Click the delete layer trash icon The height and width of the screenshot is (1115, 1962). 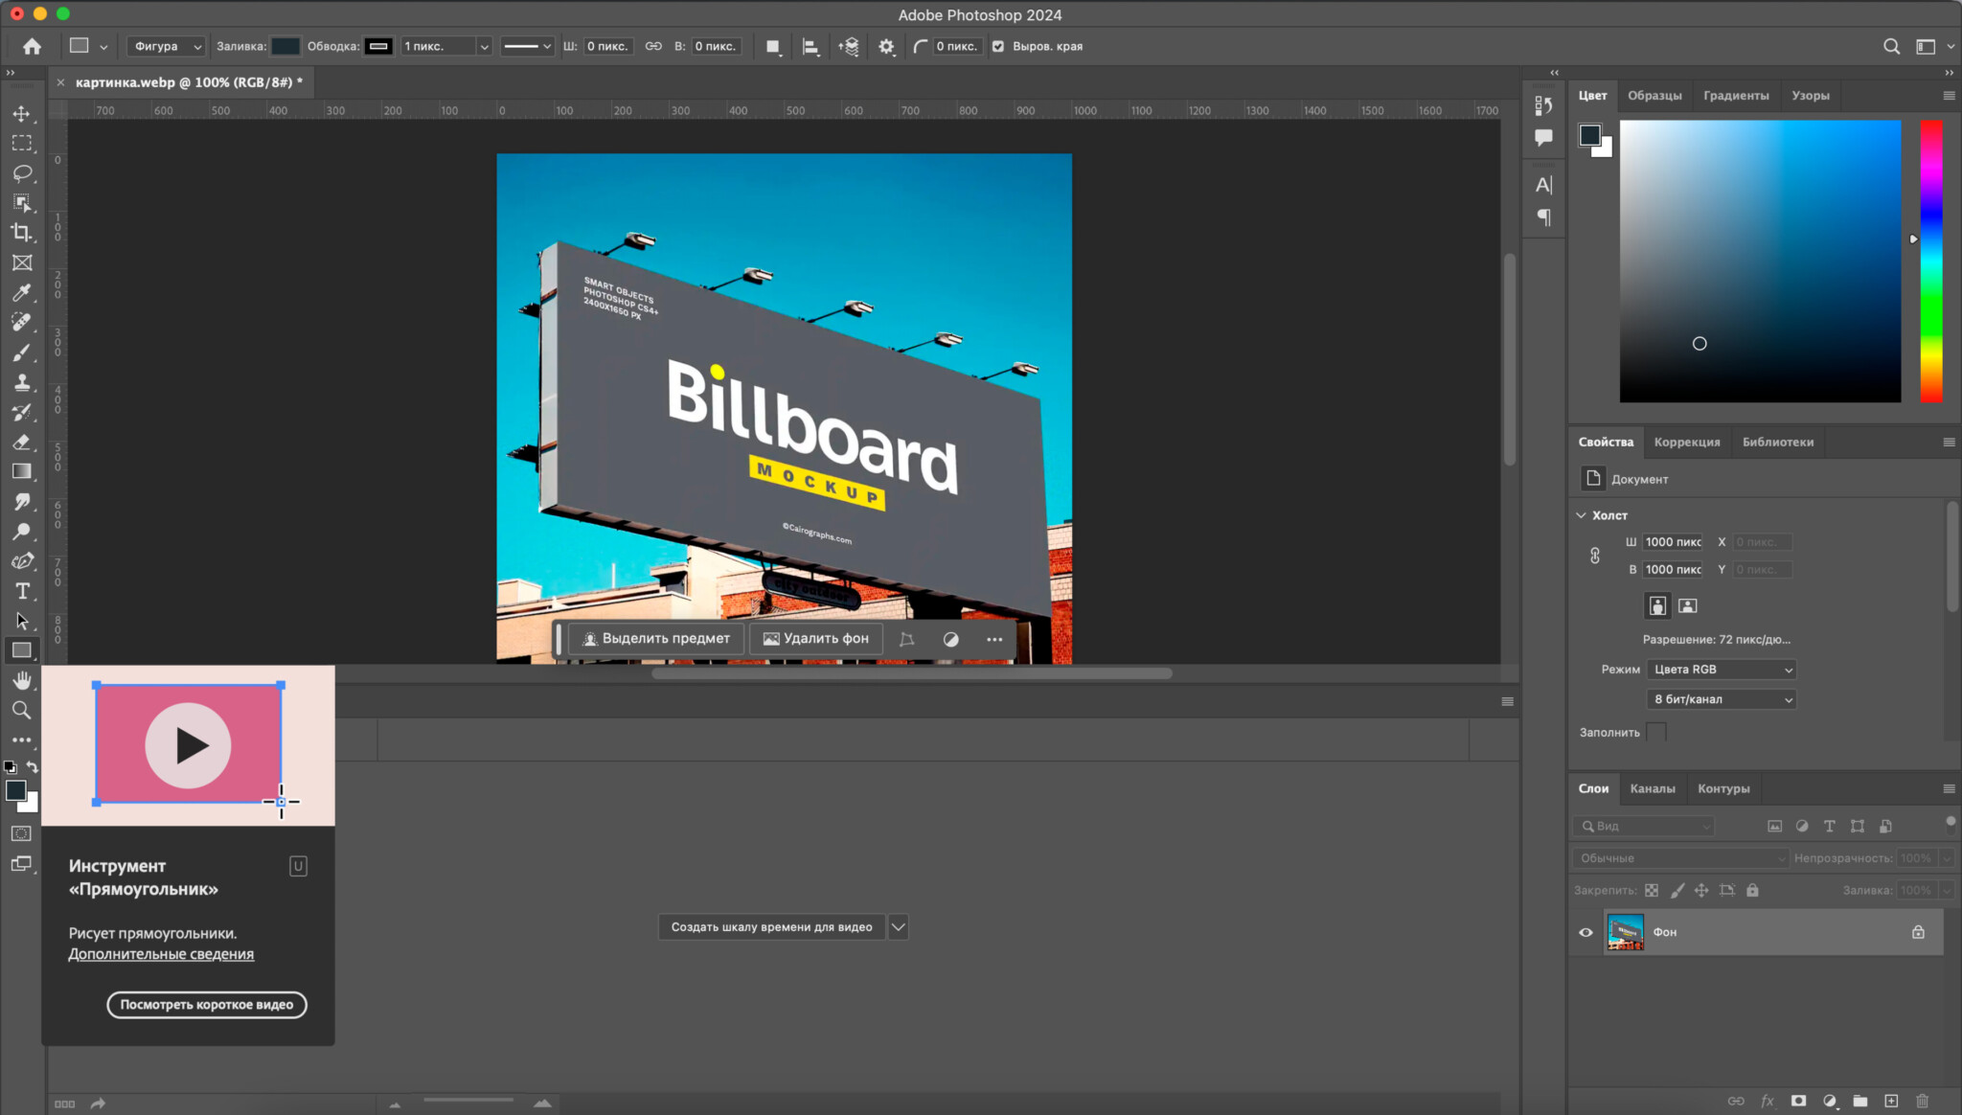click(x=1922, y=1101)
